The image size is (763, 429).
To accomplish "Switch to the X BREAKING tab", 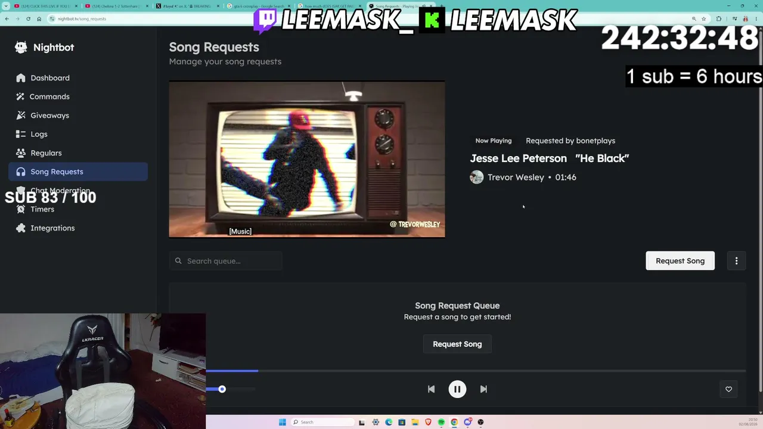I will pyautogui.click(x=188, y=6).
